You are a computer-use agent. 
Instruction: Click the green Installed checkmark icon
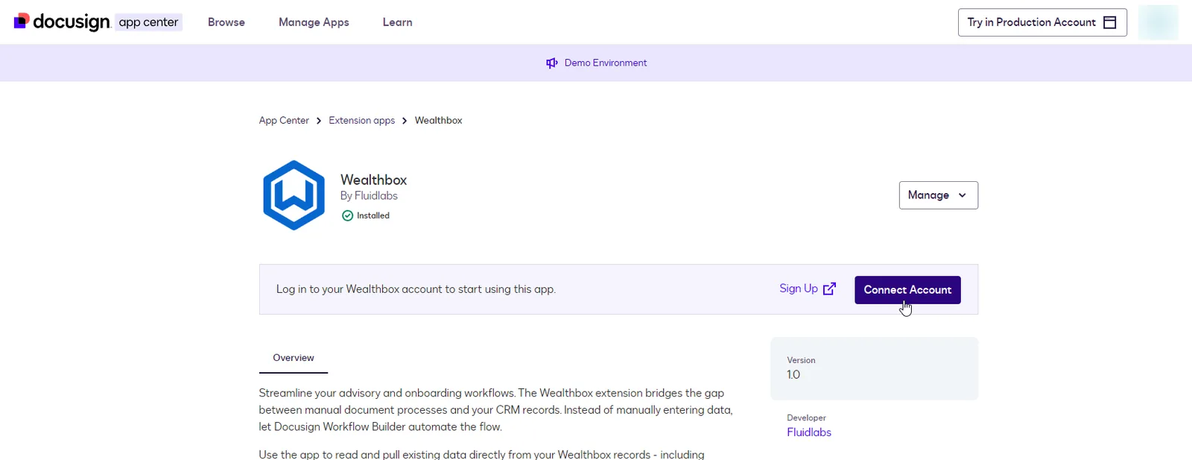tap(347, 215)
